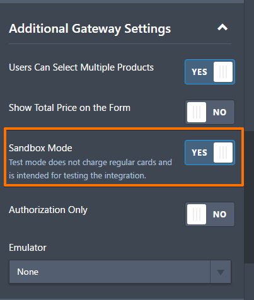The width and height of the screenshot is (254, 300).
Task: Click the white knob of the Sandbox Mode switch
Action: pos(223,153)
